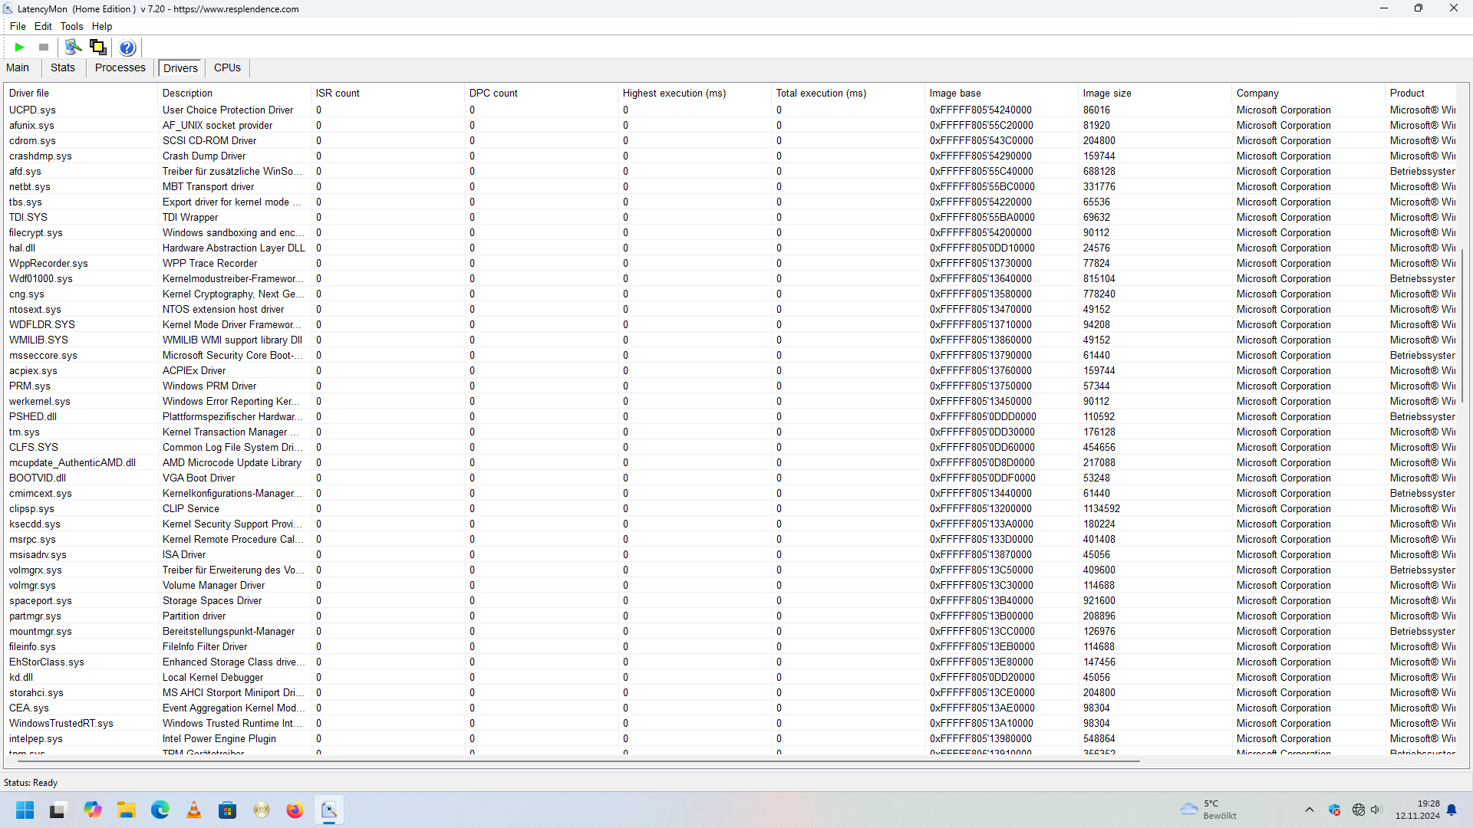Viewport: 1473px width, 828px height.
Task: Click the yellow overlapping windows toolbar icon
Action: (x=97, y=48)
